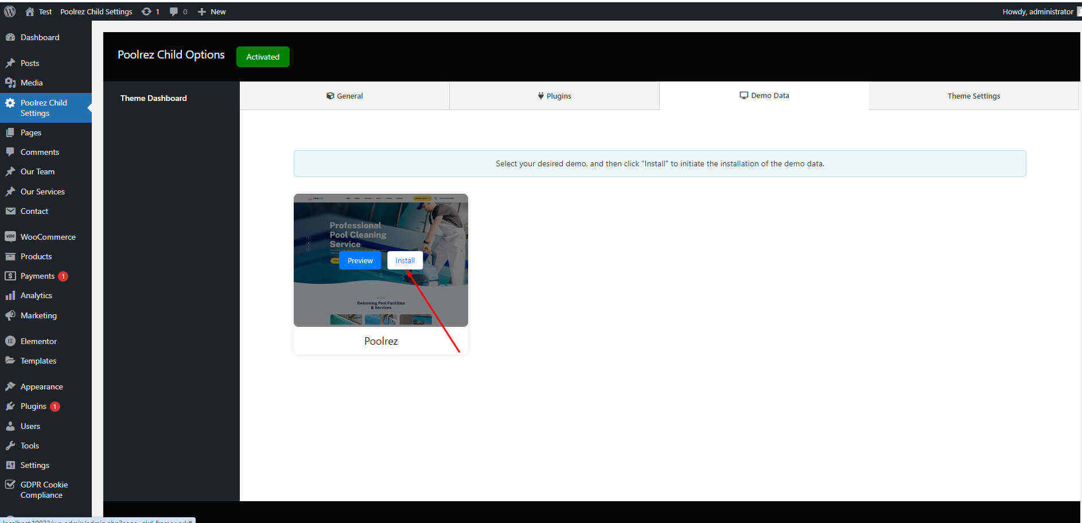This screenshot has height=523, width=1082.
Task: Click the WordPress logo icon
Action: tap(10, 11)
